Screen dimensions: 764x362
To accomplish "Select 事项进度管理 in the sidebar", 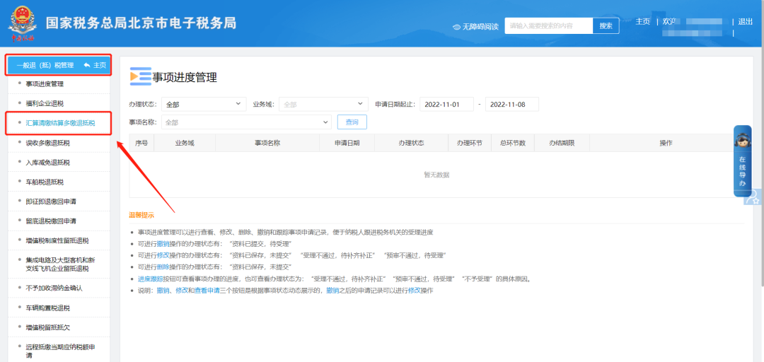I will point(45,84).
